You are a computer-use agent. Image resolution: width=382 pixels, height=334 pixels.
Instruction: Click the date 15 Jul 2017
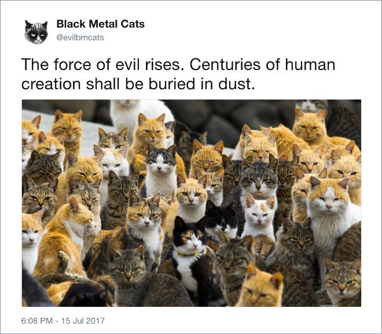tap(83, 320)
